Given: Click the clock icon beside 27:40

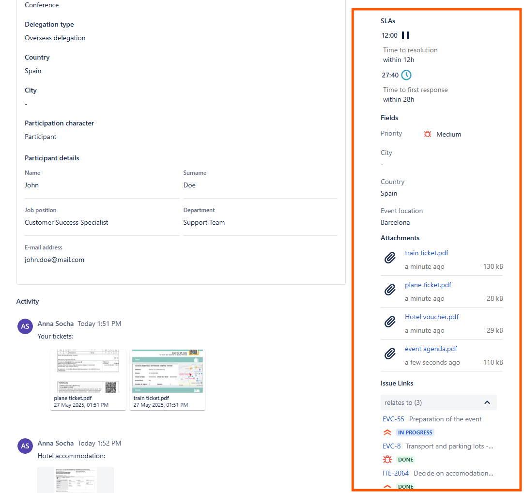Looking at the screenshot, I should click(406, 75).
